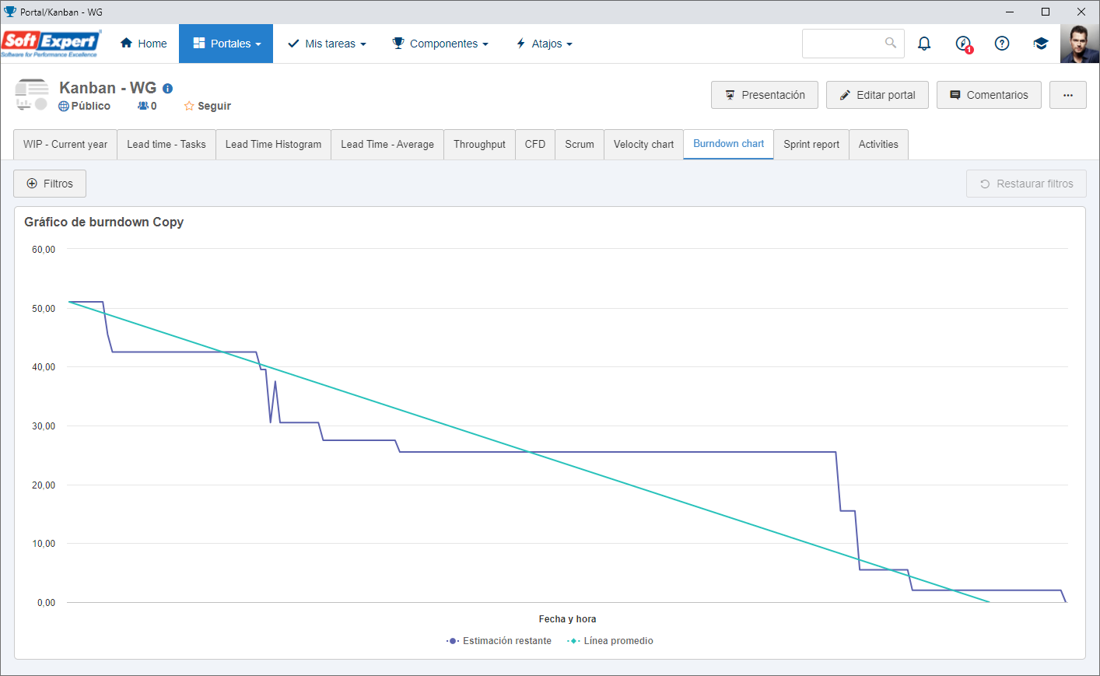Image resolution: width=1100 pixels, height=676 pixels.
Task: Open the Lead Time - Average tab
Action: click(x=387, y=145)
